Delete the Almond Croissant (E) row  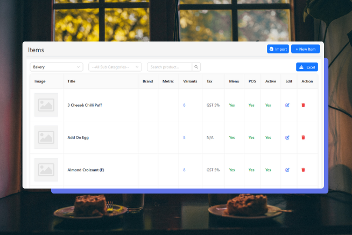[x=303, y=170]
